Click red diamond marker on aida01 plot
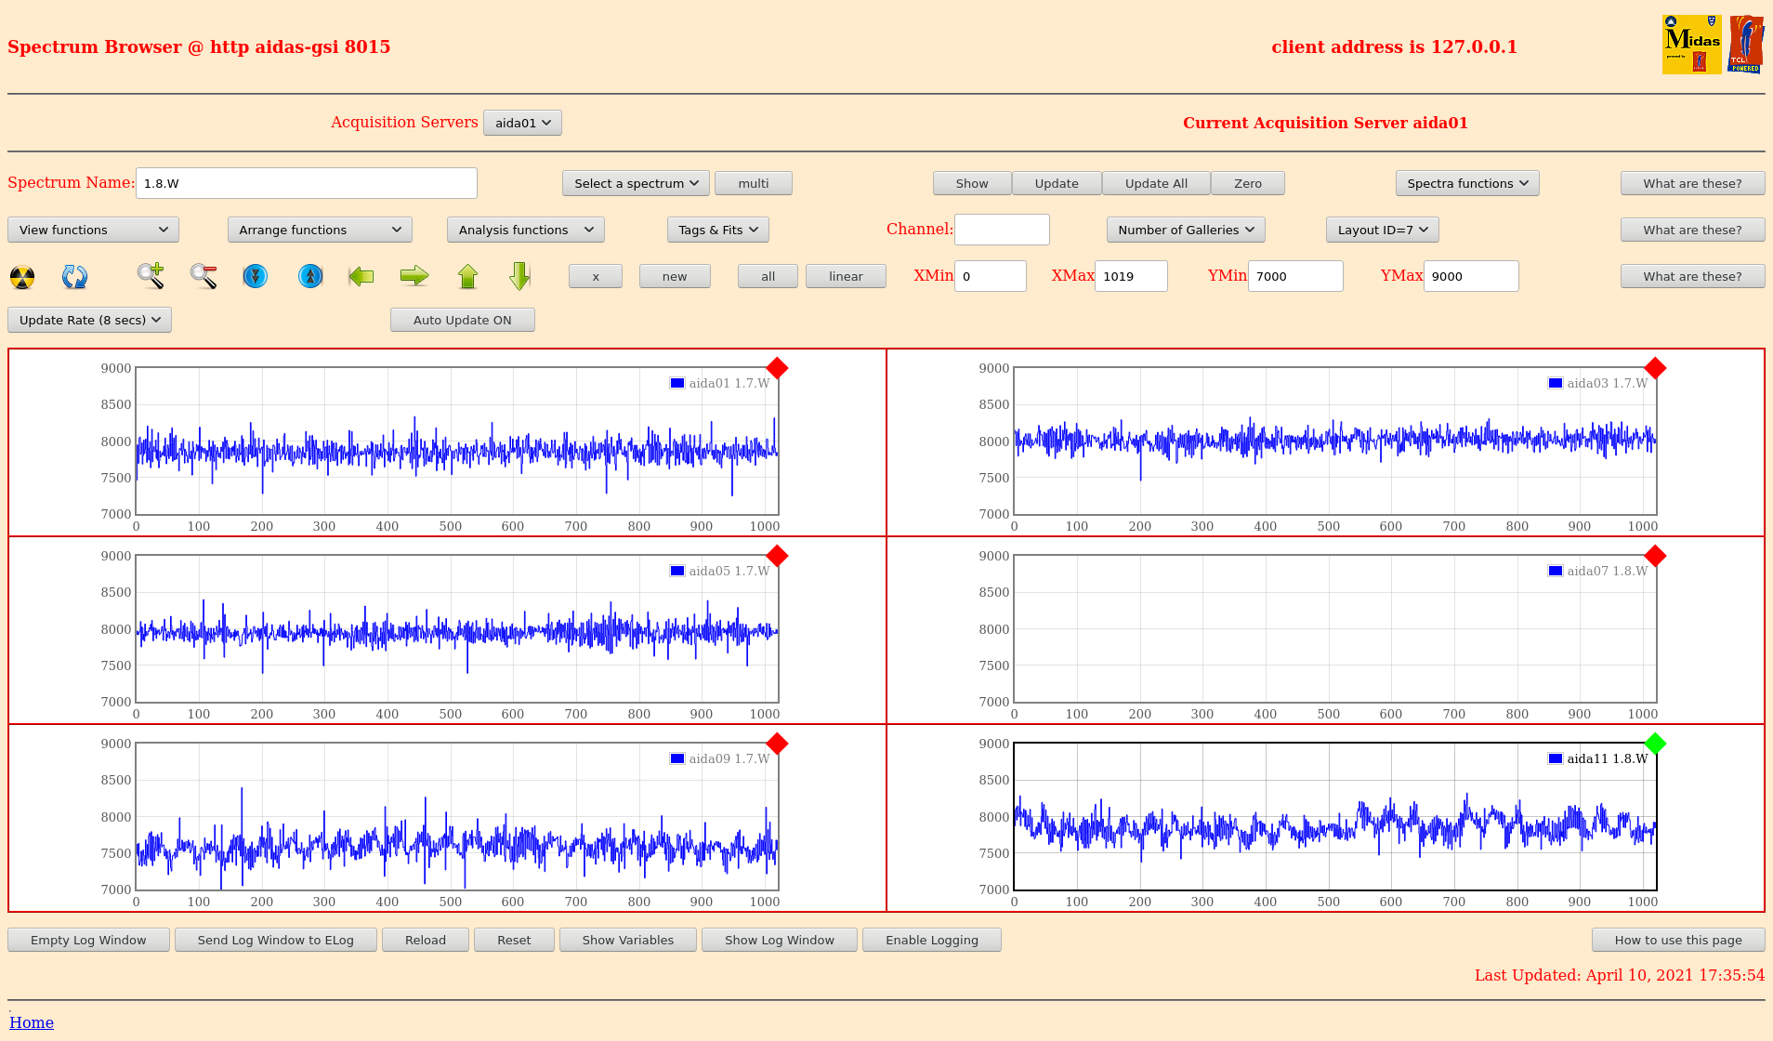 pyautogui.click(x=778, y=368)
